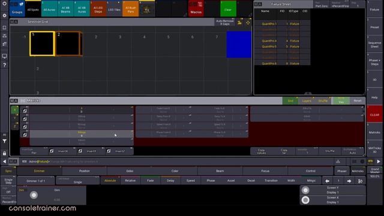384x216 pixels.
Task: Click the blue cell in Selection Grid
Action: tap(239, 44)
